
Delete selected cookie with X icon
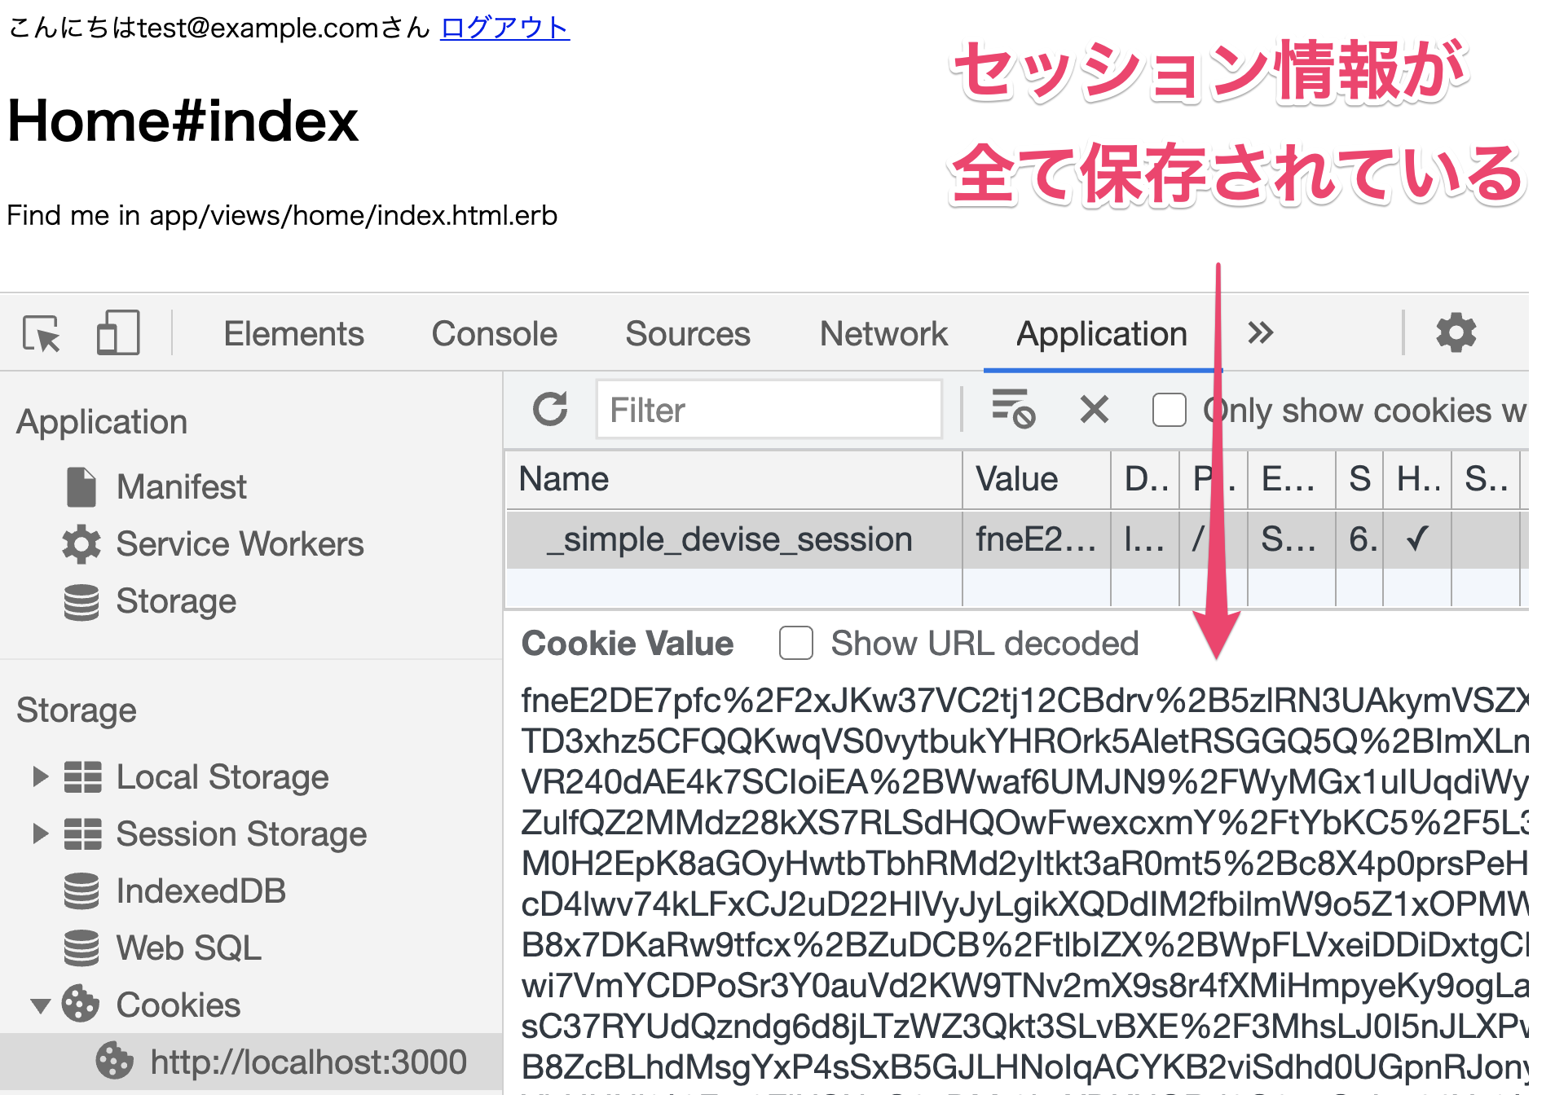[x=1094, y=409]
